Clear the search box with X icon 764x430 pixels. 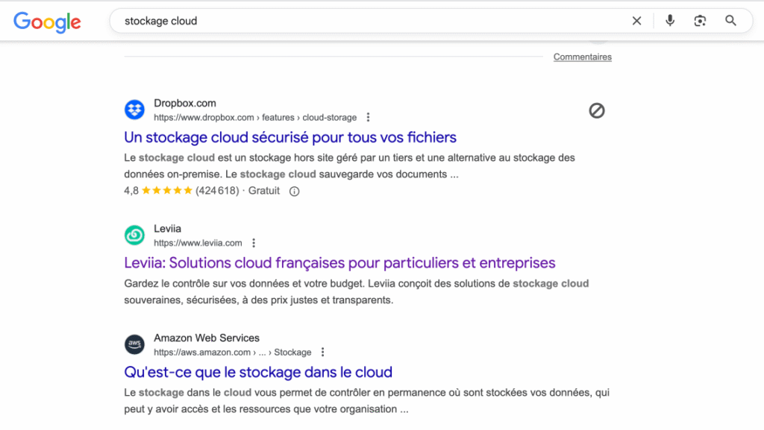click(636, 21)
